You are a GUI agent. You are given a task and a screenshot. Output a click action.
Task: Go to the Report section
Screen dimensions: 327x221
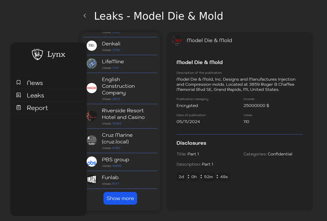click(x=37, y=108)
